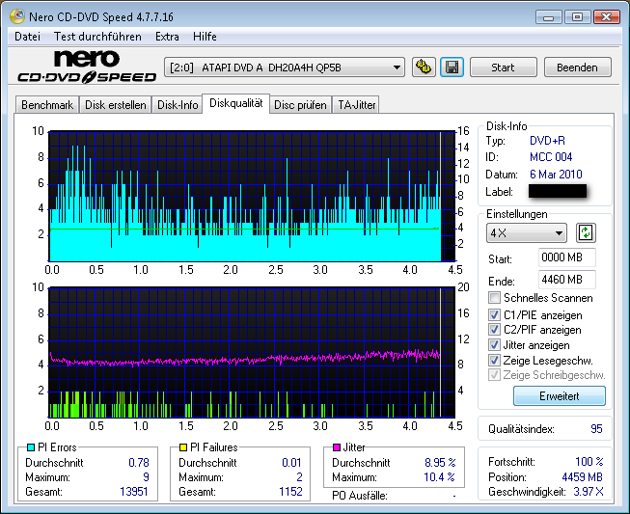This screenshot has height=514, width=630.
Task: Click the PI Errors Maximum value 9
Action: pyautogui.click(x=146, y=477)
